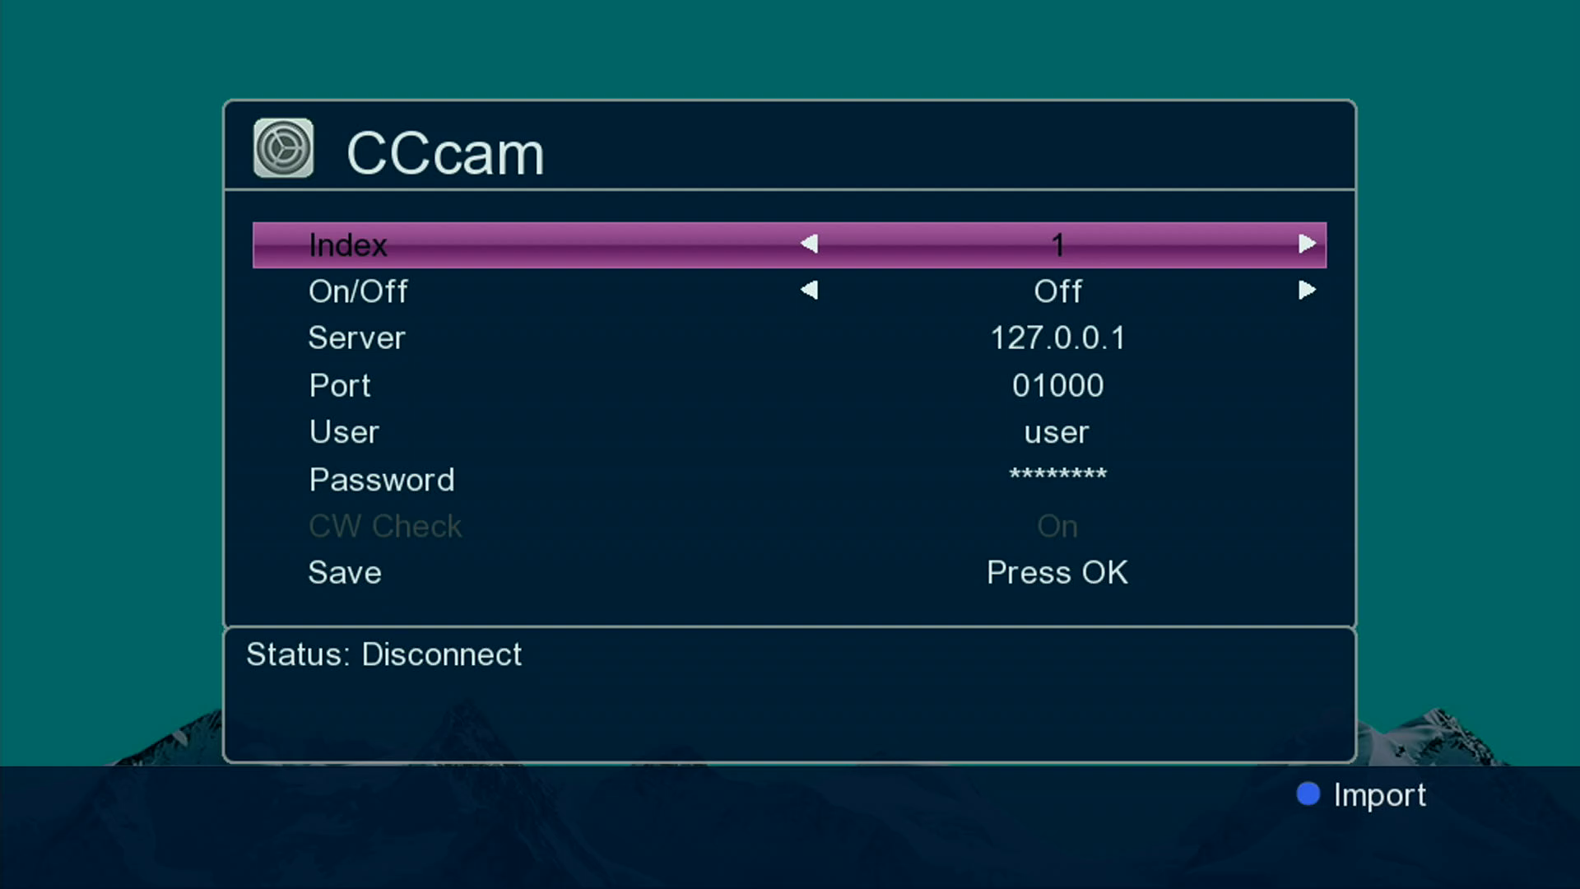Edit the Port value 01000
The image size is (1580, 889).
point(1057,385)
